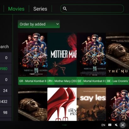Open the Mortal Kombat poster in second row
The height and width of the screenshot is (129, 129).
(117, 104)
